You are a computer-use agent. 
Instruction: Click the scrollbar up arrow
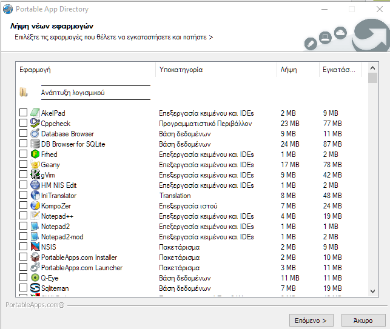point(372,68)
